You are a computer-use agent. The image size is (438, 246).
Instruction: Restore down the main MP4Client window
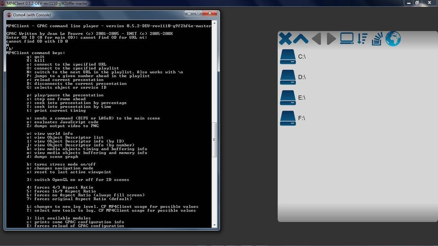pos(417,3)
